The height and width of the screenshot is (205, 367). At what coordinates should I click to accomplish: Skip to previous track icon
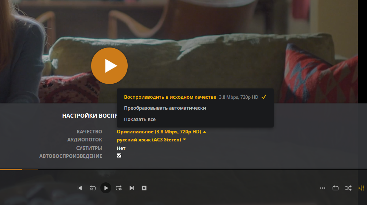click(80, 188)
